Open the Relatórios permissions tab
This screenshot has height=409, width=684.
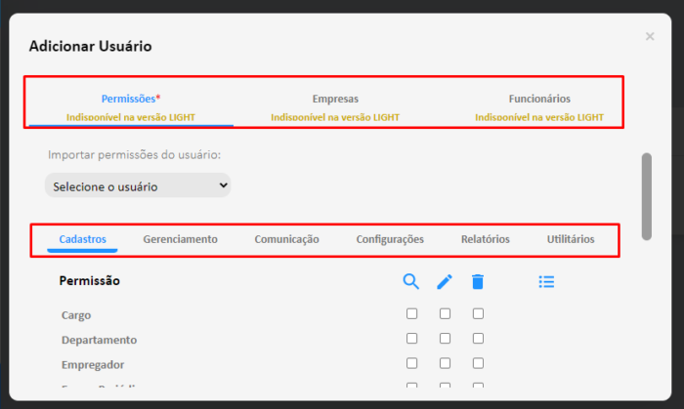(x=485, y=239)
